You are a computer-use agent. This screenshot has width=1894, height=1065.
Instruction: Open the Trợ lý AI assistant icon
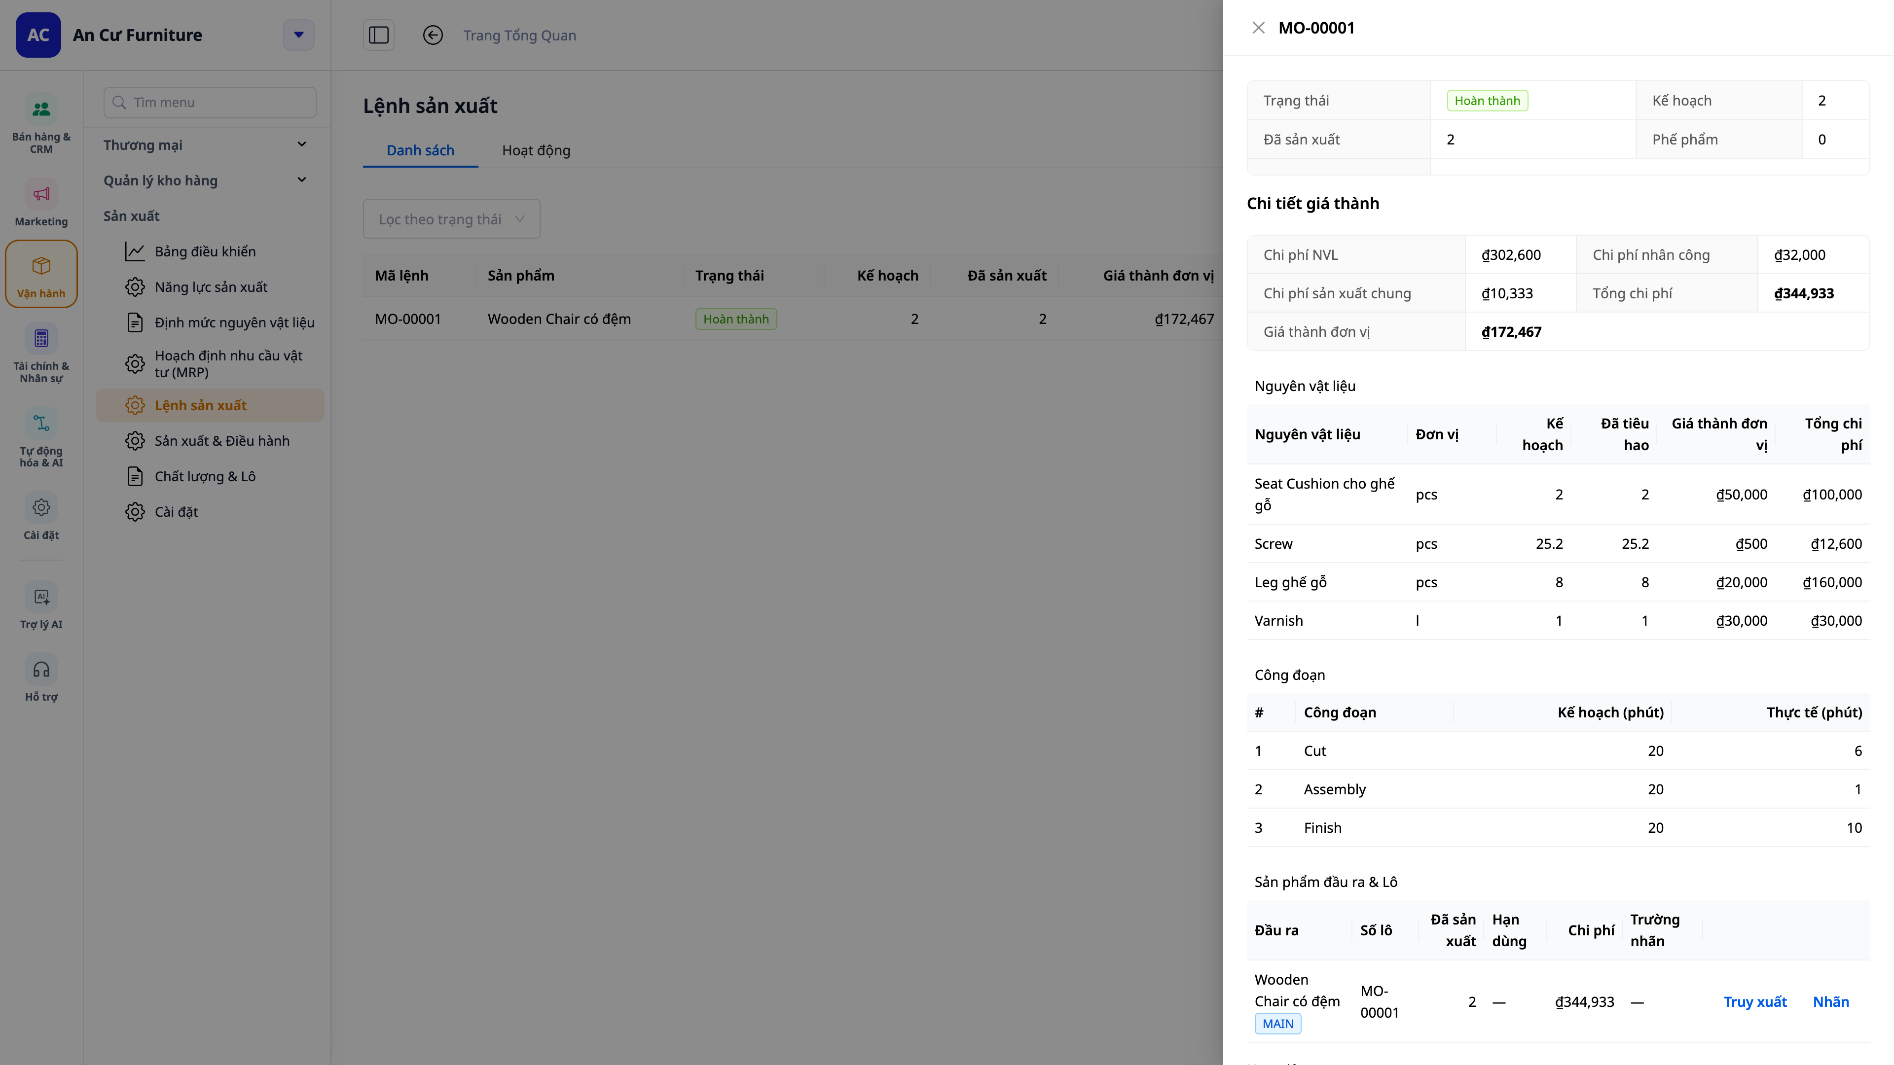click(41, 597)
